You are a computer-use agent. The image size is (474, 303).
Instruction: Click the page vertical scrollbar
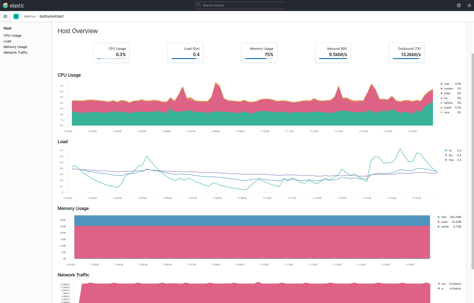[473, 161]
